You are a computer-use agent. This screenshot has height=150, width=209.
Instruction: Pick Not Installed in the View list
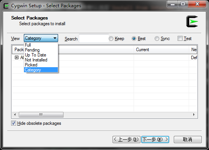pyautogui.click(x=41, y=60)
